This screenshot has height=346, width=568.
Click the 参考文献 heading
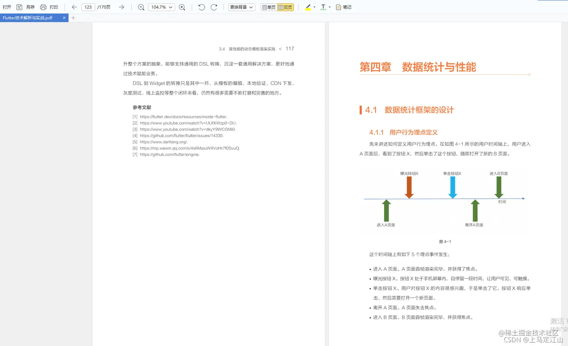pyautogui.click(x=142, y=107)
